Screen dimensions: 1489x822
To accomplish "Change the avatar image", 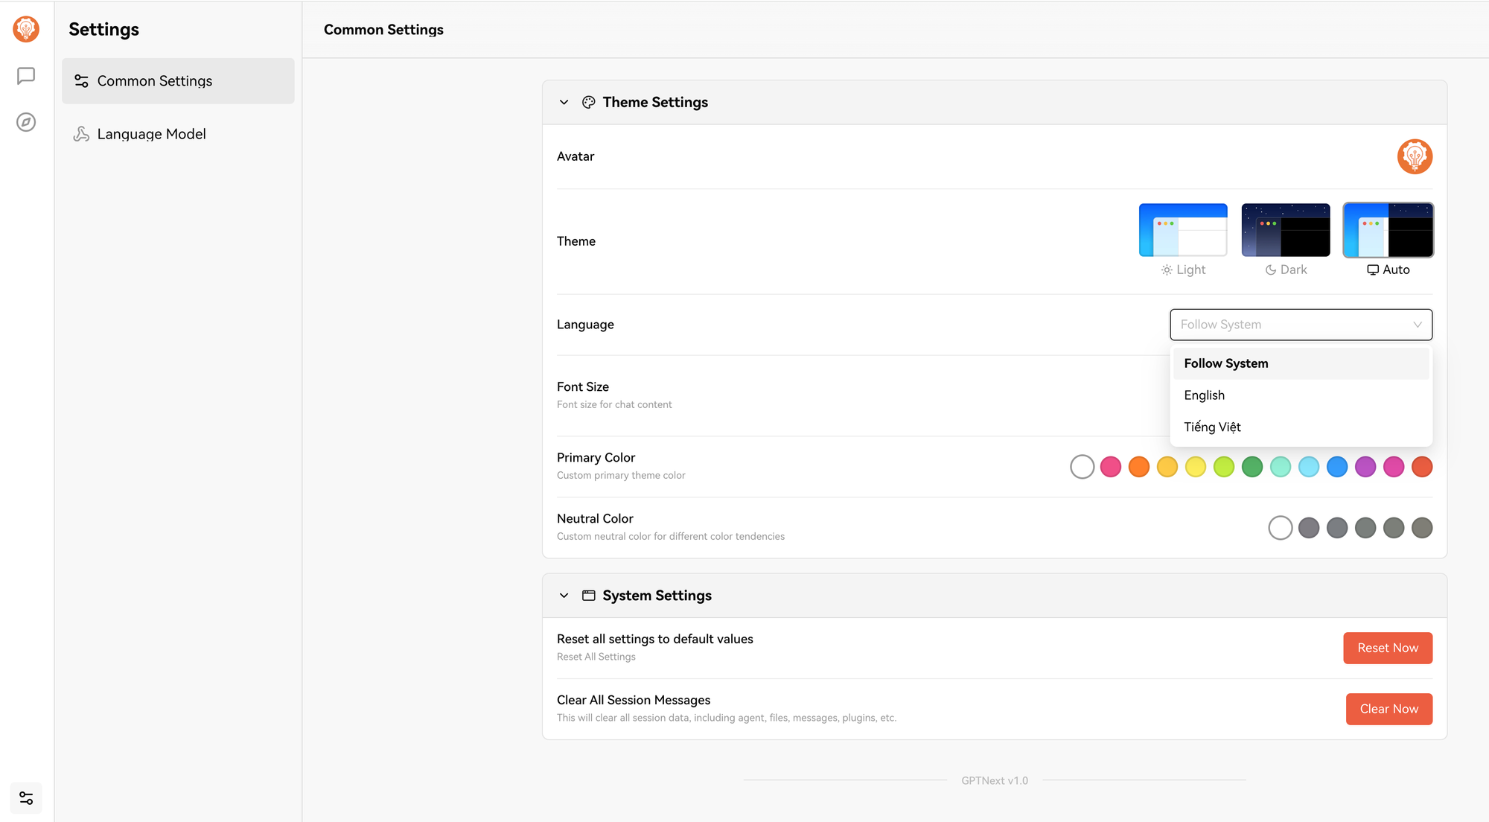I will [1415, 156].
